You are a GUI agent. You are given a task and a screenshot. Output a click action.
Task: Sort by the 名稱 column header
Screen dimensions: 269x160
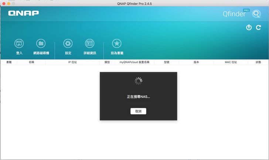[31, 62]
